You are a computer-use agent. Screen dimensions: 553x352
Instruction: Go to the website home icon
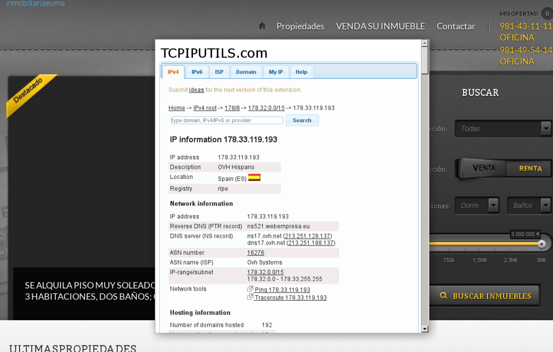262,26
